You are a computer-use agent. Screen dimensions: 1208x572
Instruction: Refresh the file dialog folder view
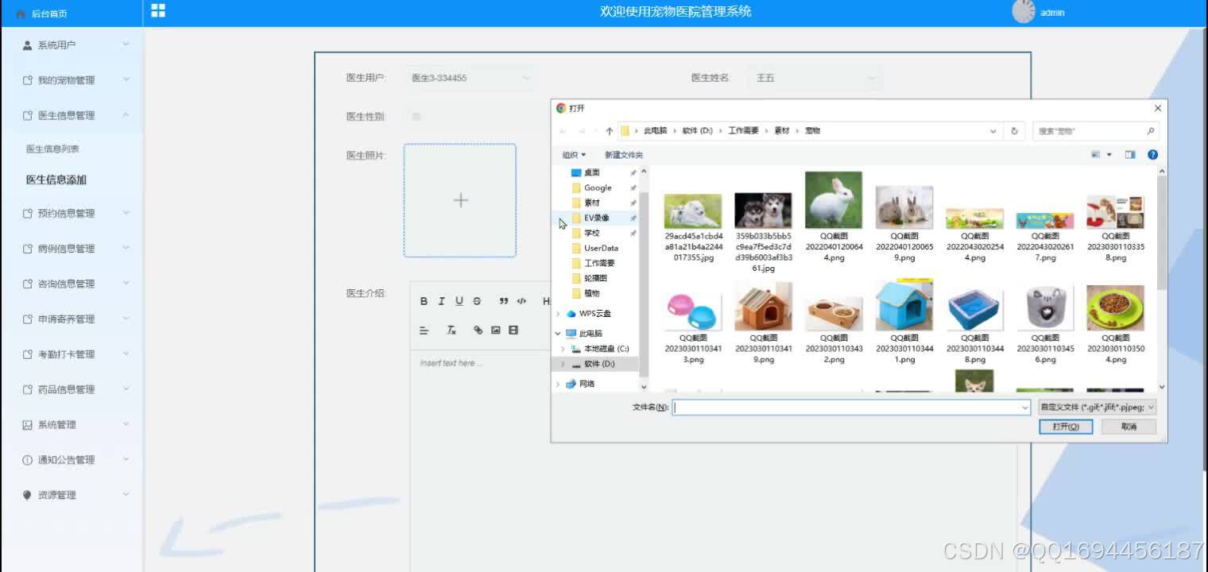[x=1013, y=131]
